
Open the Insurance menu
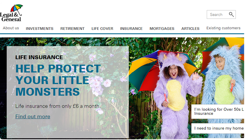tap(131, 29)
